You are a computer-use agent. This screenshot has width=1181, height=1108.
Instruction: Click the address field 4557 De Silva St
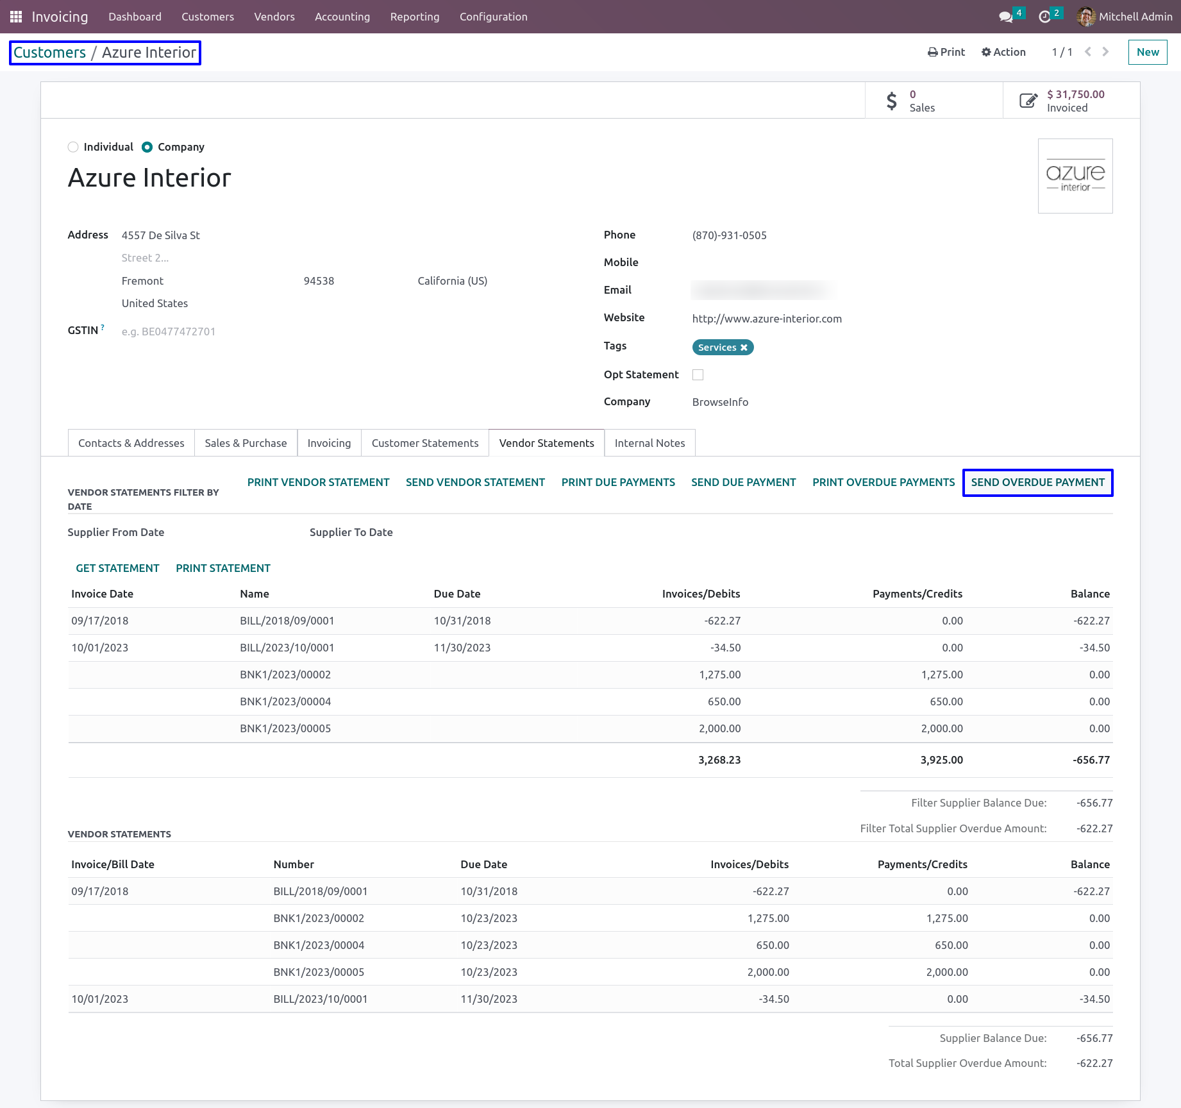pyautogui.click(x=161, y=235)
